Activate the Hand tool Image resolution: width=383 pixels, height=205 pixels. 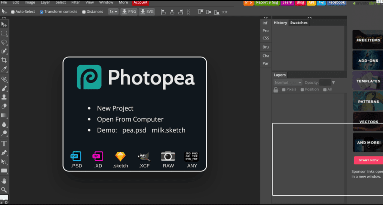click(x=4, y=181)
